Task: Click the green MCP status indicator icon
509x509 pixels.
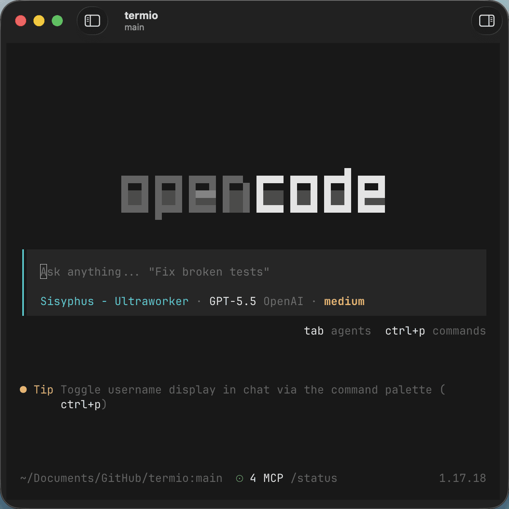Action: pos(239,478)
